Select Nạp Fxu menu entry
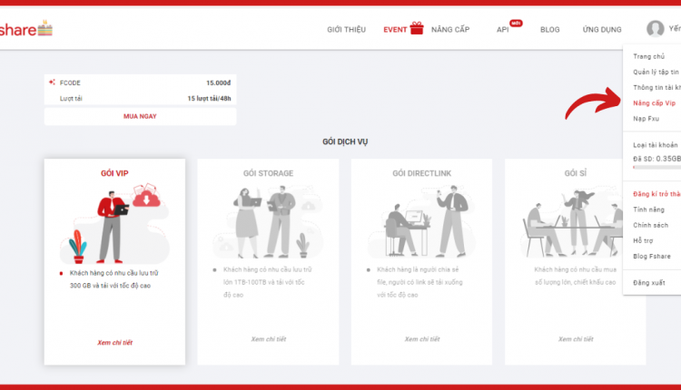 tap(646, 119)
